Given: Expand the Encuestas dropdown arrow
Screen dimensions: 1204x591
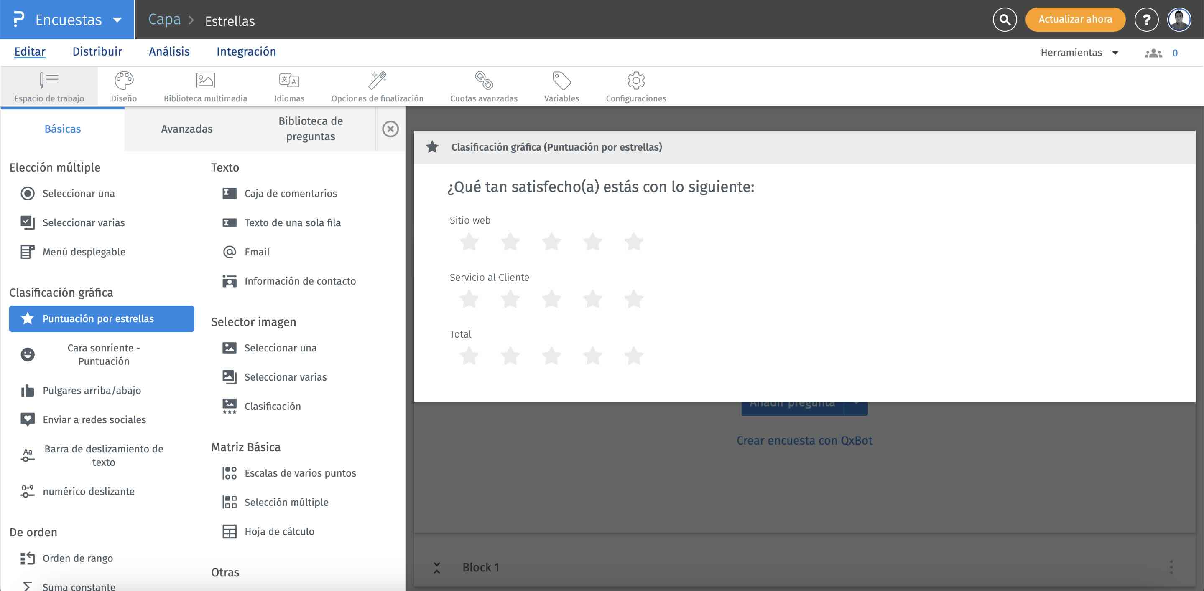Looking at the screenshot, I should (117, 20).
